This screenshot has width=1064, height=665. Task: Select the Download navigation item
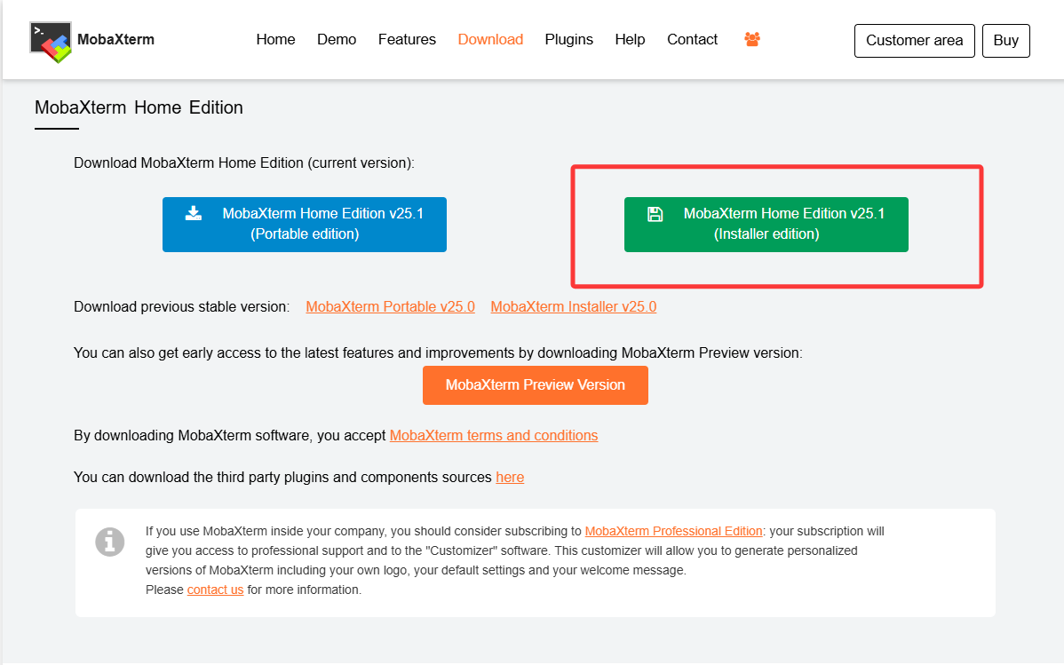click(x=490, y=39)
